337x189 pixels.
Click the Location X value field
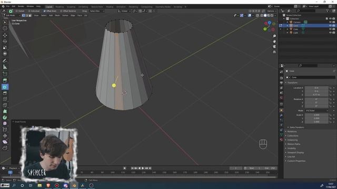(316, 88)
